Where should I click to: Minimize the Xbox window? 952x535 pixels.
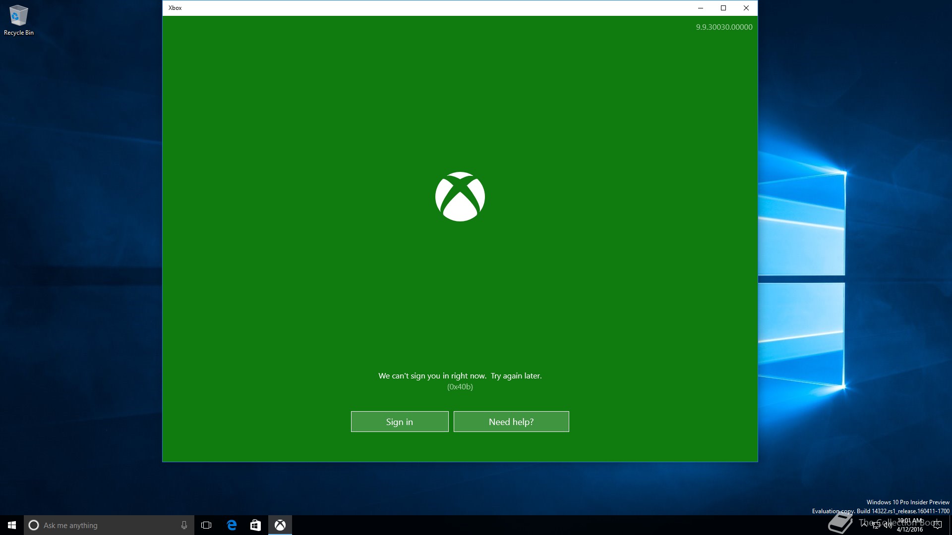[x=701, y=8]
